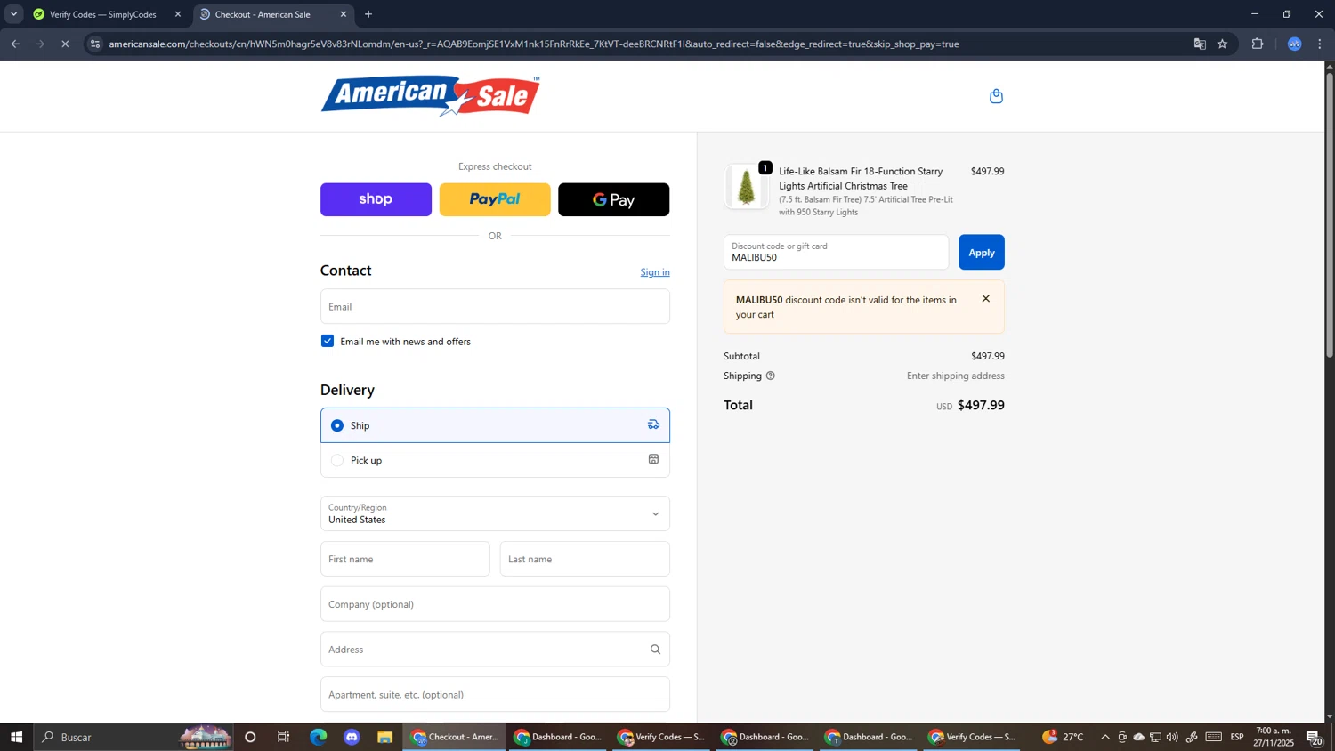1335x751 pixels.
Task: Click the Pick up store icon
Action: click(653, 459)
